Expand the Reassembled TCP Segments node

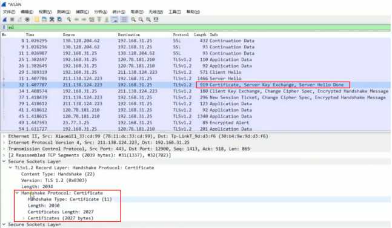pyautogui.click(x=4, y=155)
